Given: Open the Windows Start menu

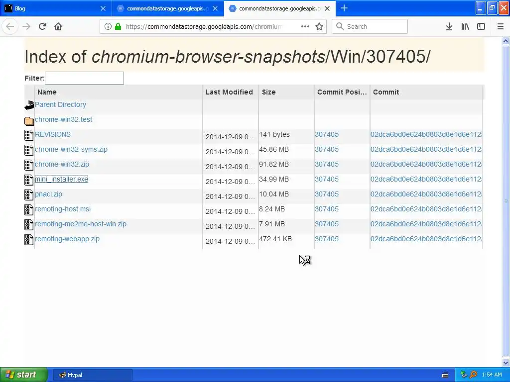Looking at the screenshot, I should point(23,375).
